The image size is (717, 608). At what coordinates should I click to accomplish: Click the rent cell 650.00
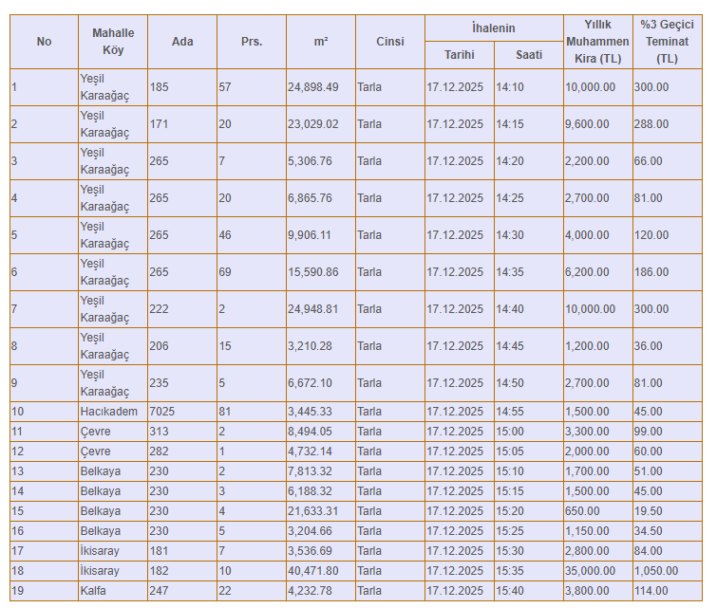click(597, 511)
